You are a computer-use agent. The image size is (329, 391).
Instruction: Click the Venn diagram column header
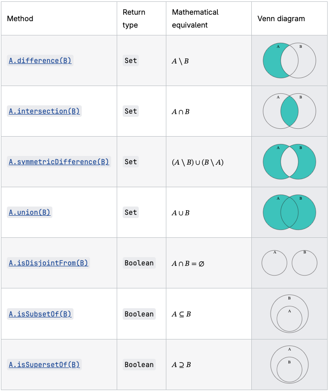pyautogui.click(x=281, y=19)
